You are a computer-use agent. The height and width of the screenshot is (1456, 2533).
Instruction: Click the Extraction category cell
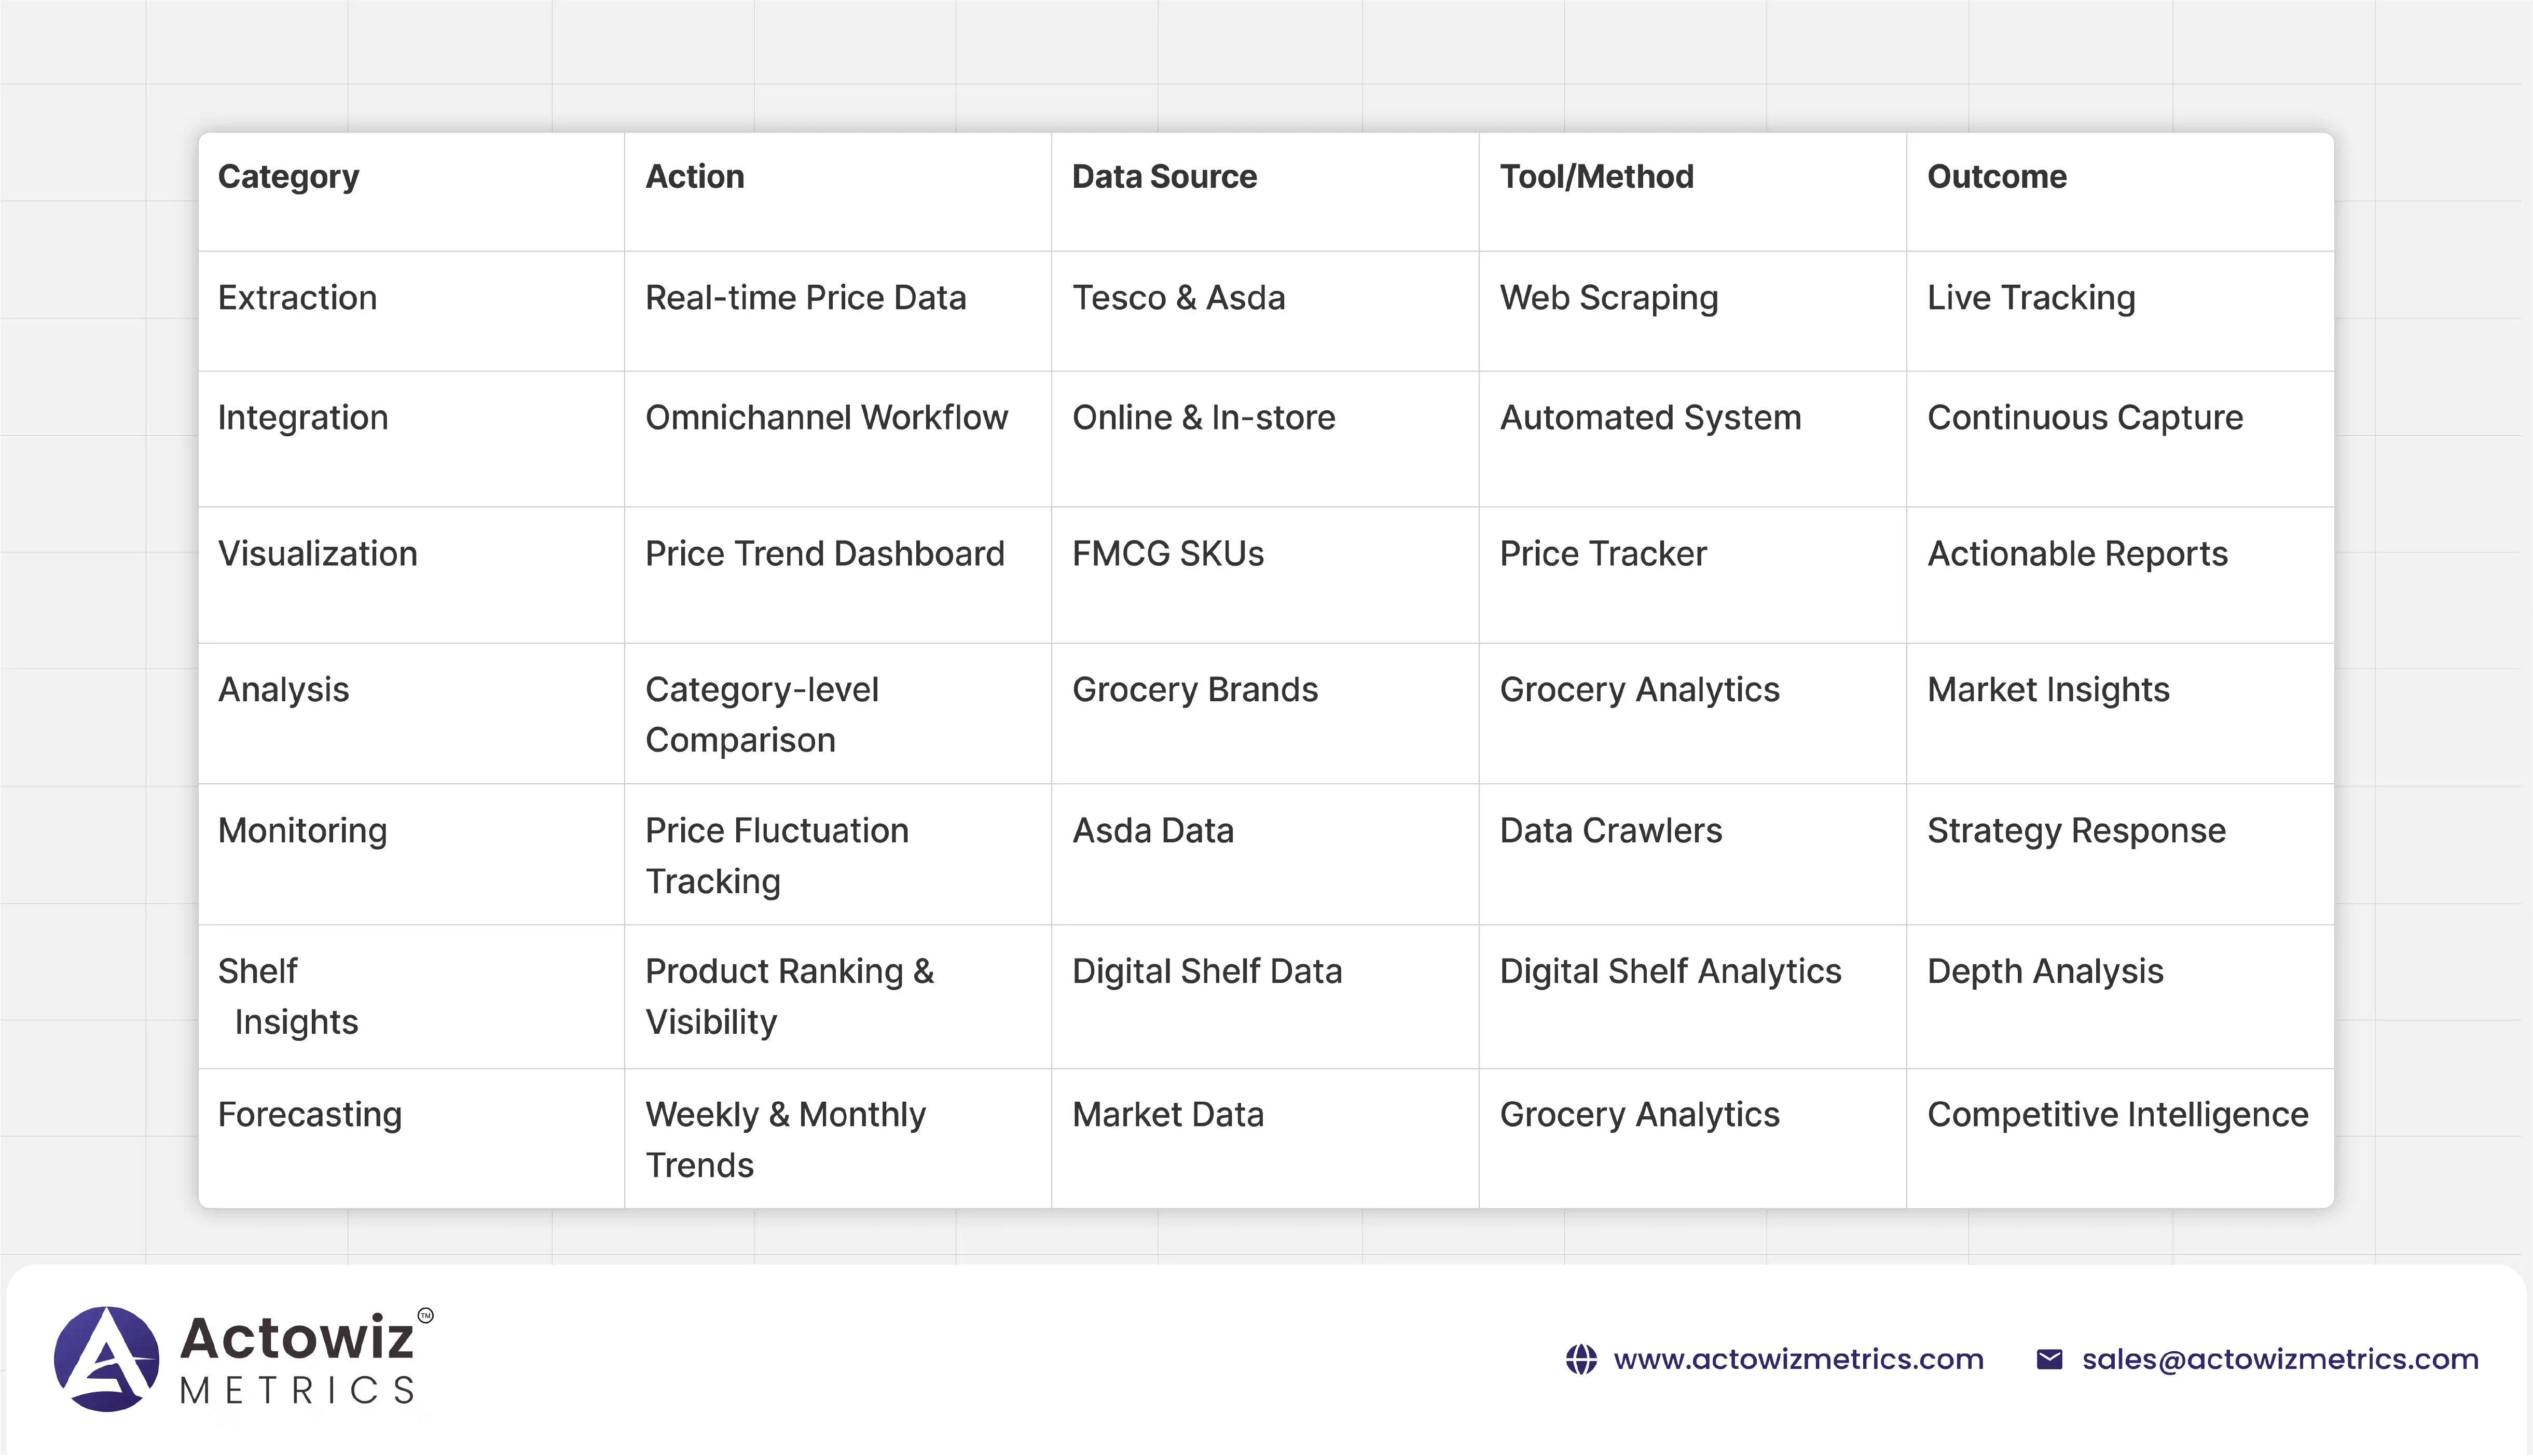tap(297, 298)
